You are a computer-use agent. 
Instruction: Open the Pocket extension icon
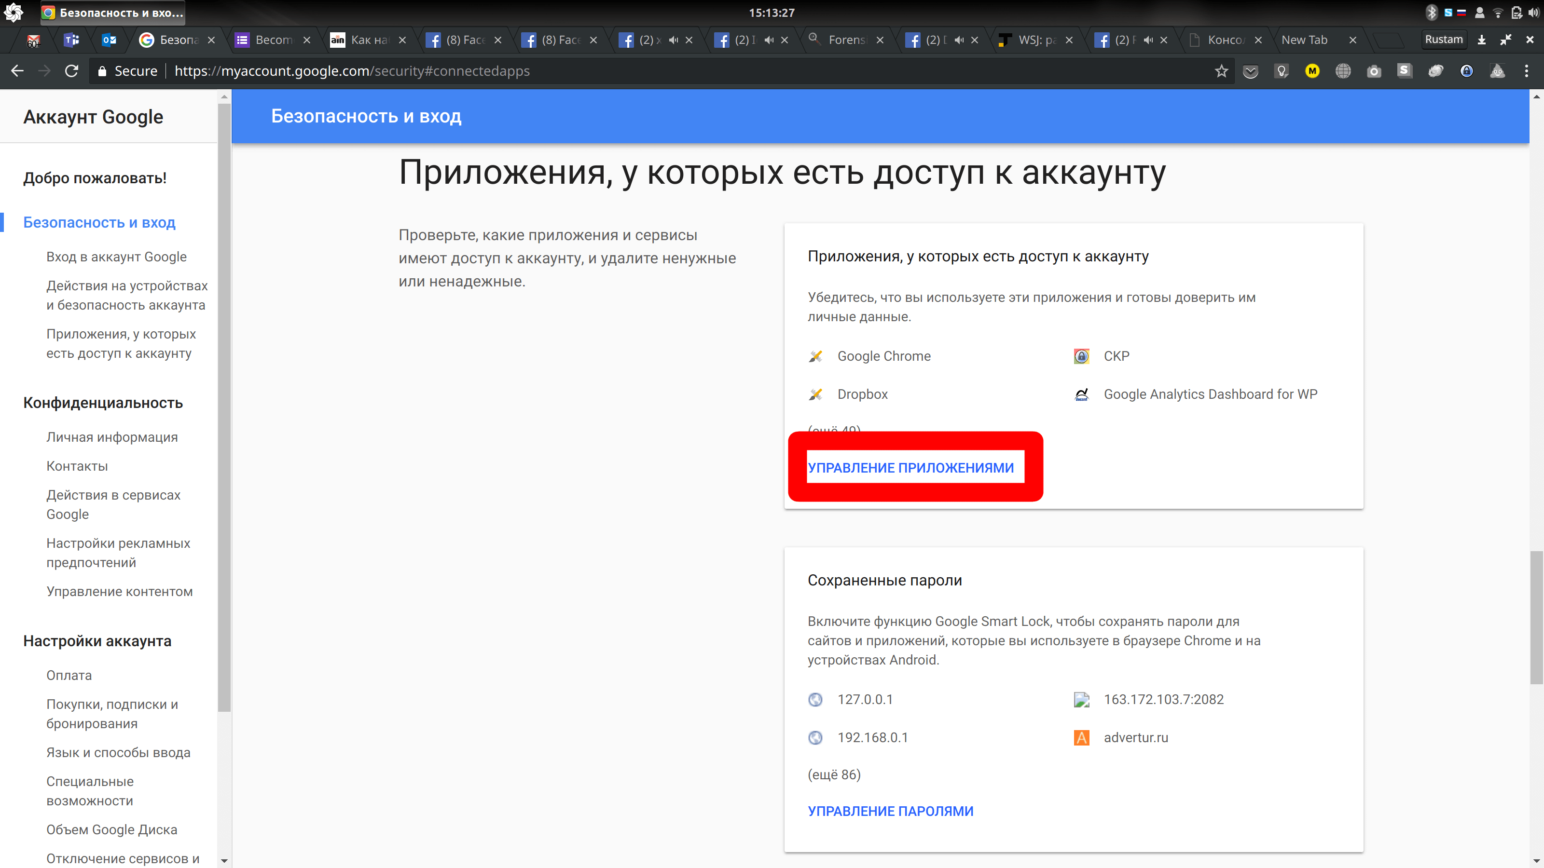point(1250,72)
